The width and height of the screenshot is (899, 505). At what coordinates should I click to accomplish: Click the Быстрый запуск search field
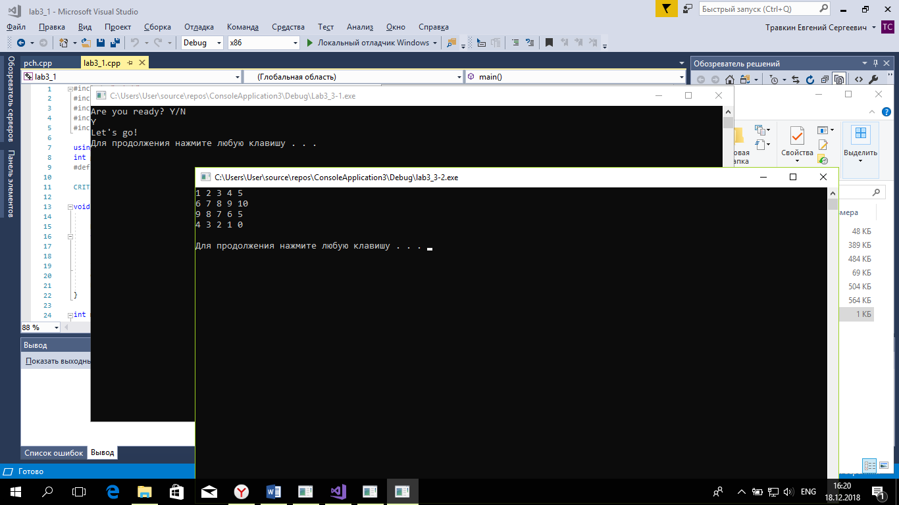[764, 9]
